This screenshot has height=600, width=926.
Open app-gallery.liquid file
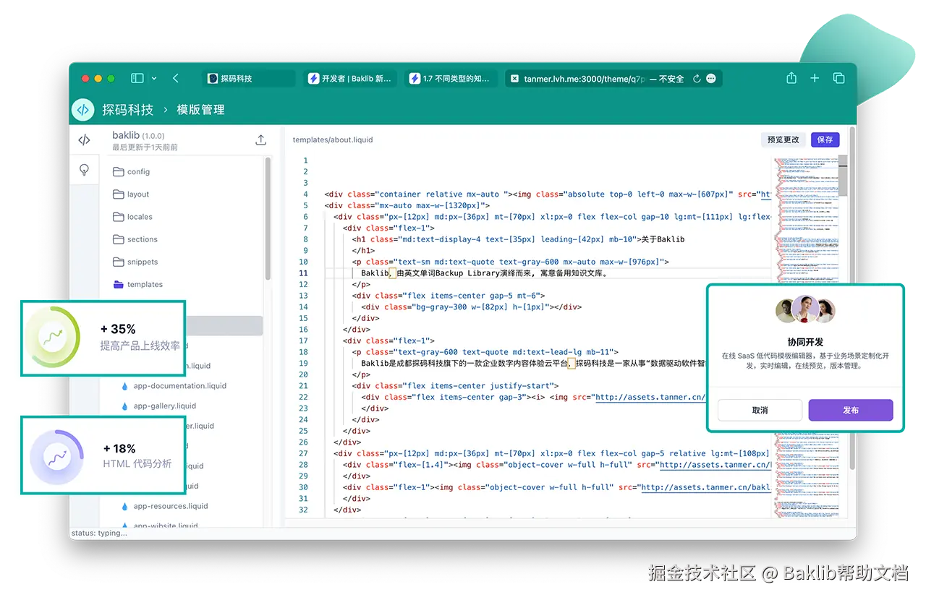click(x=164, y=406)
